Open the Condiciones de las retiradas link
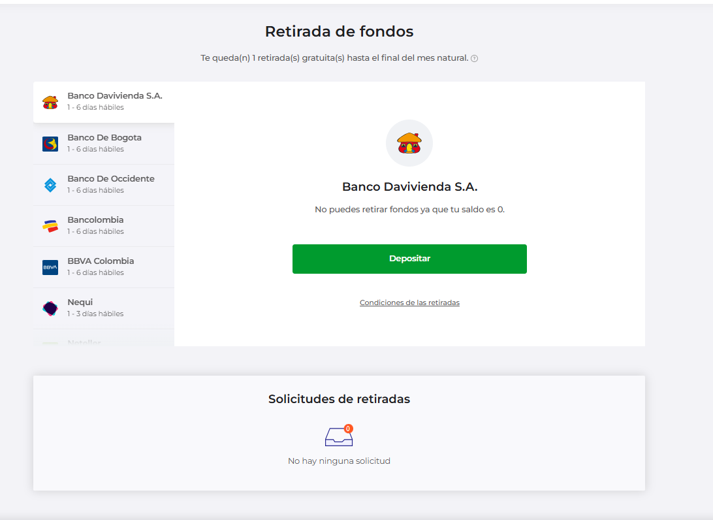The image size is (713, 520). tap(409, 303)
